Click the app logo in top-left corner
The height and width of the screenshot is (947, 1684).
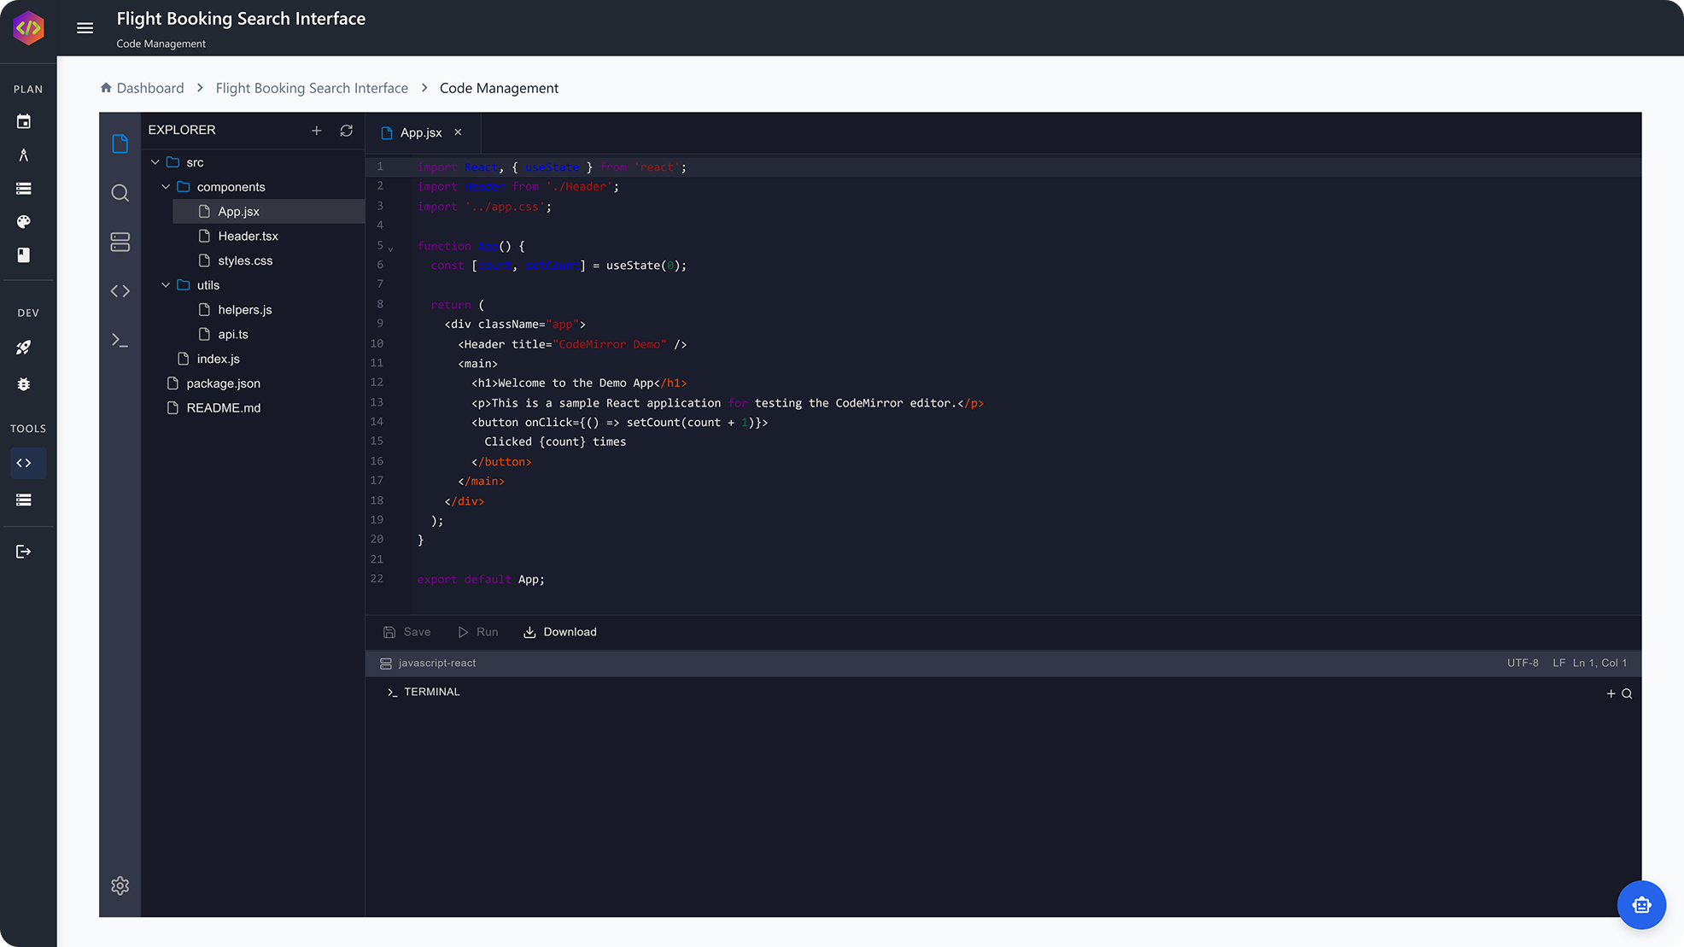pos(28,27)
